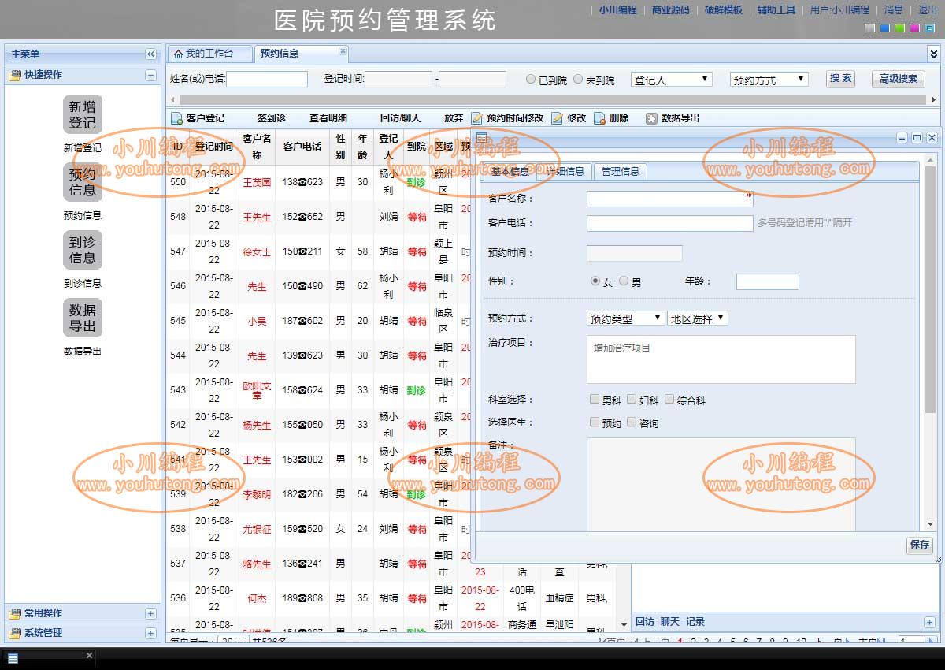Click the 退出 logout link
945x670 pixels.
tap(927, 10)
